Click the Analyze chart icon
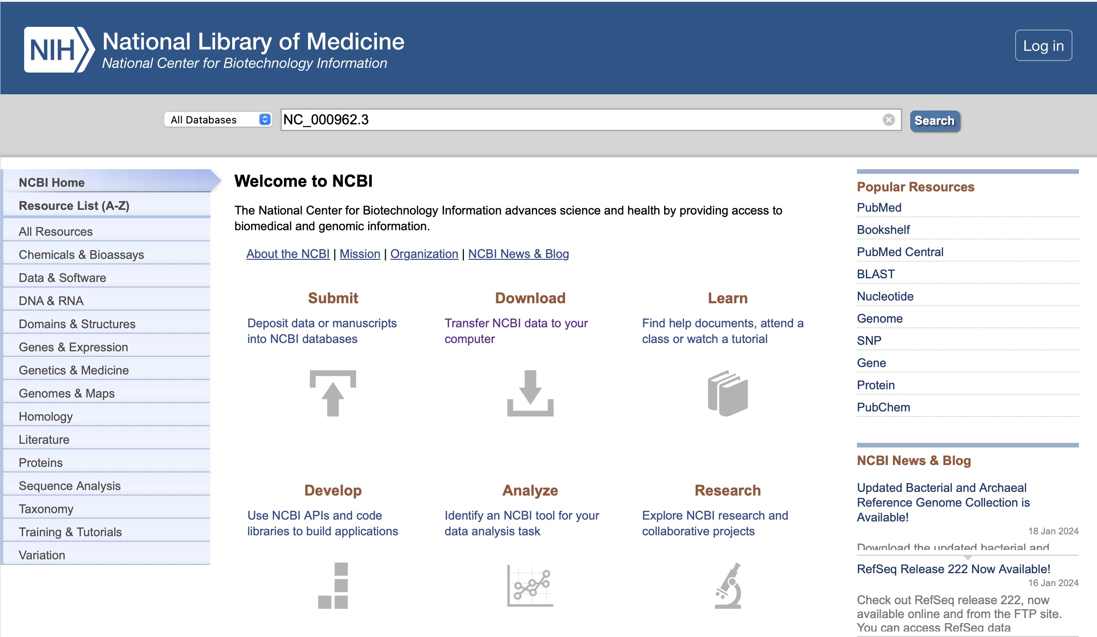The width and height of the screenshot is (1097, 637). pos(530,585)
